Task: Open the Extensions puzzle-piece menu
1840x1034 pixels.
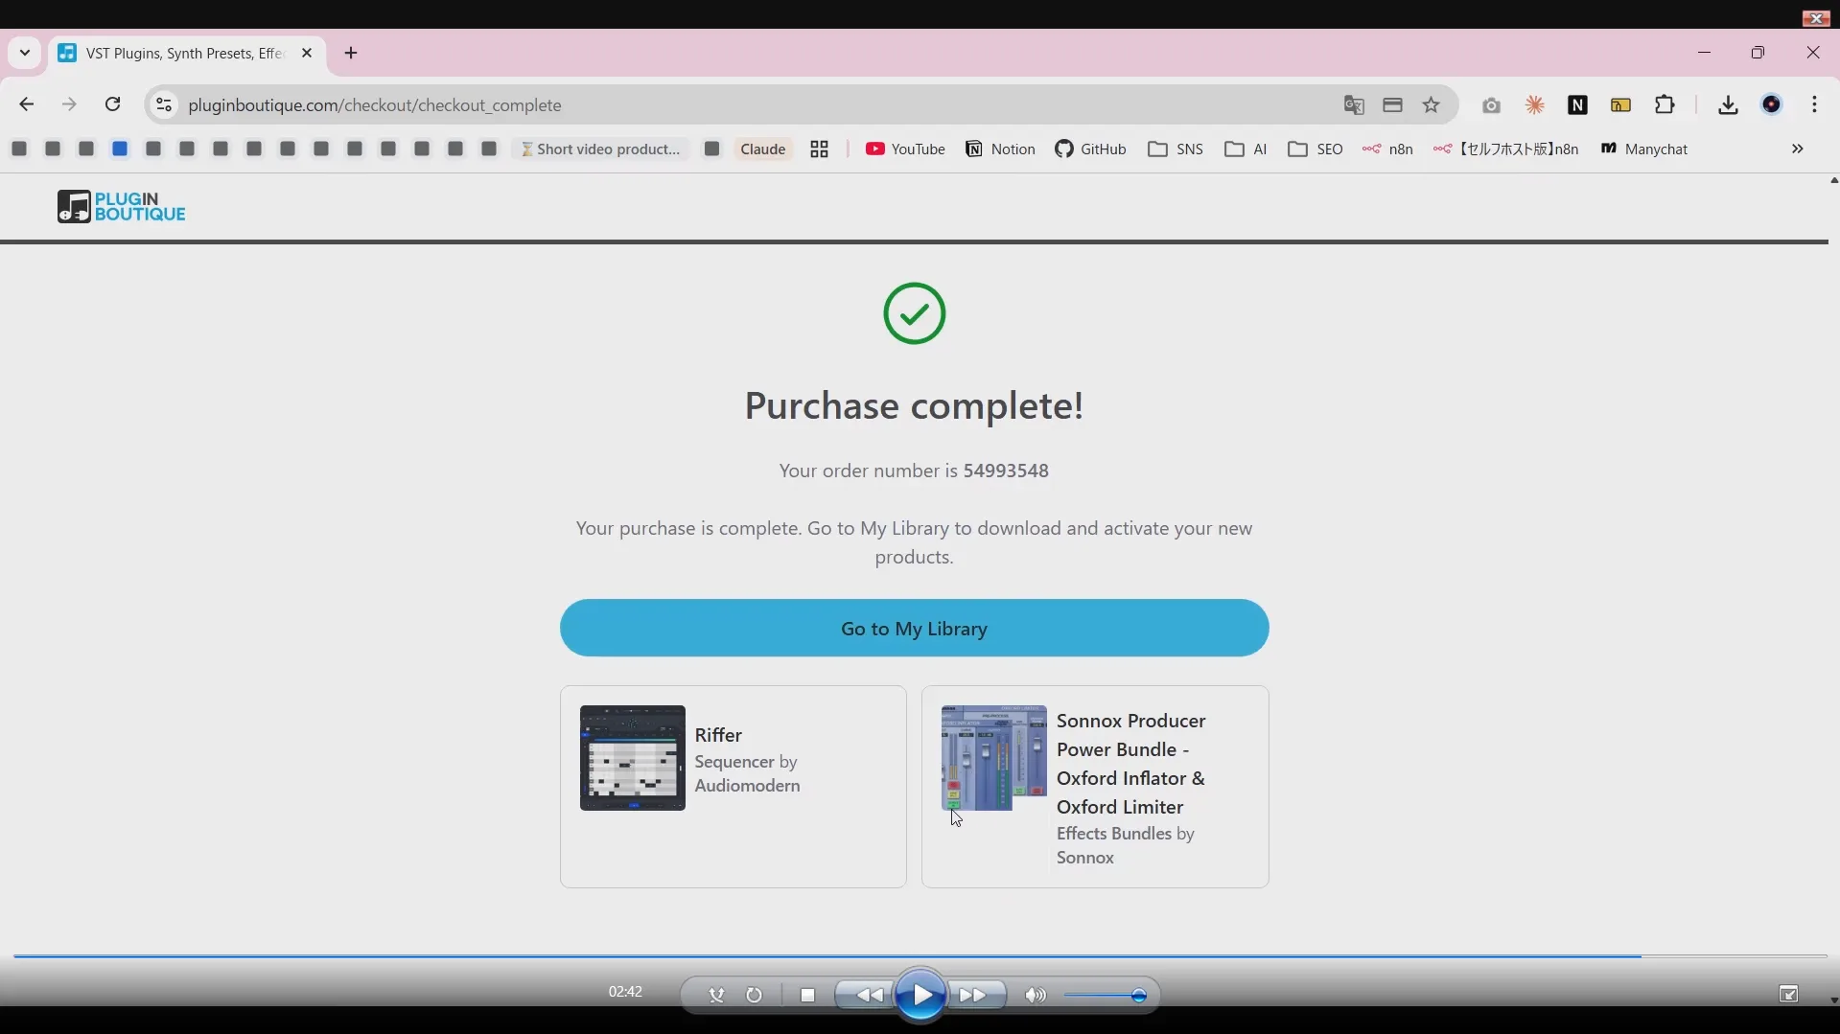Action: click(x=1665, y=105)
